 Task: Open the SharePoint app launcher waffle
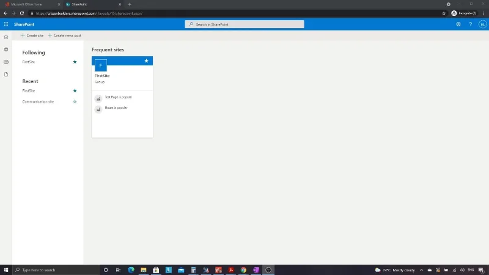(6, 24)
